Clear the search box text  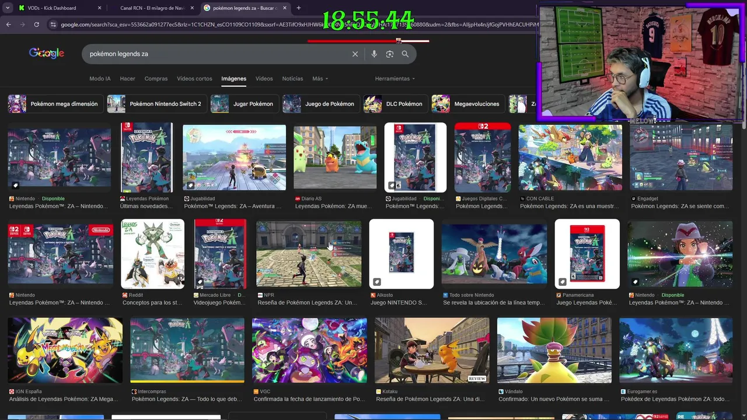click(x=355, y=54)
